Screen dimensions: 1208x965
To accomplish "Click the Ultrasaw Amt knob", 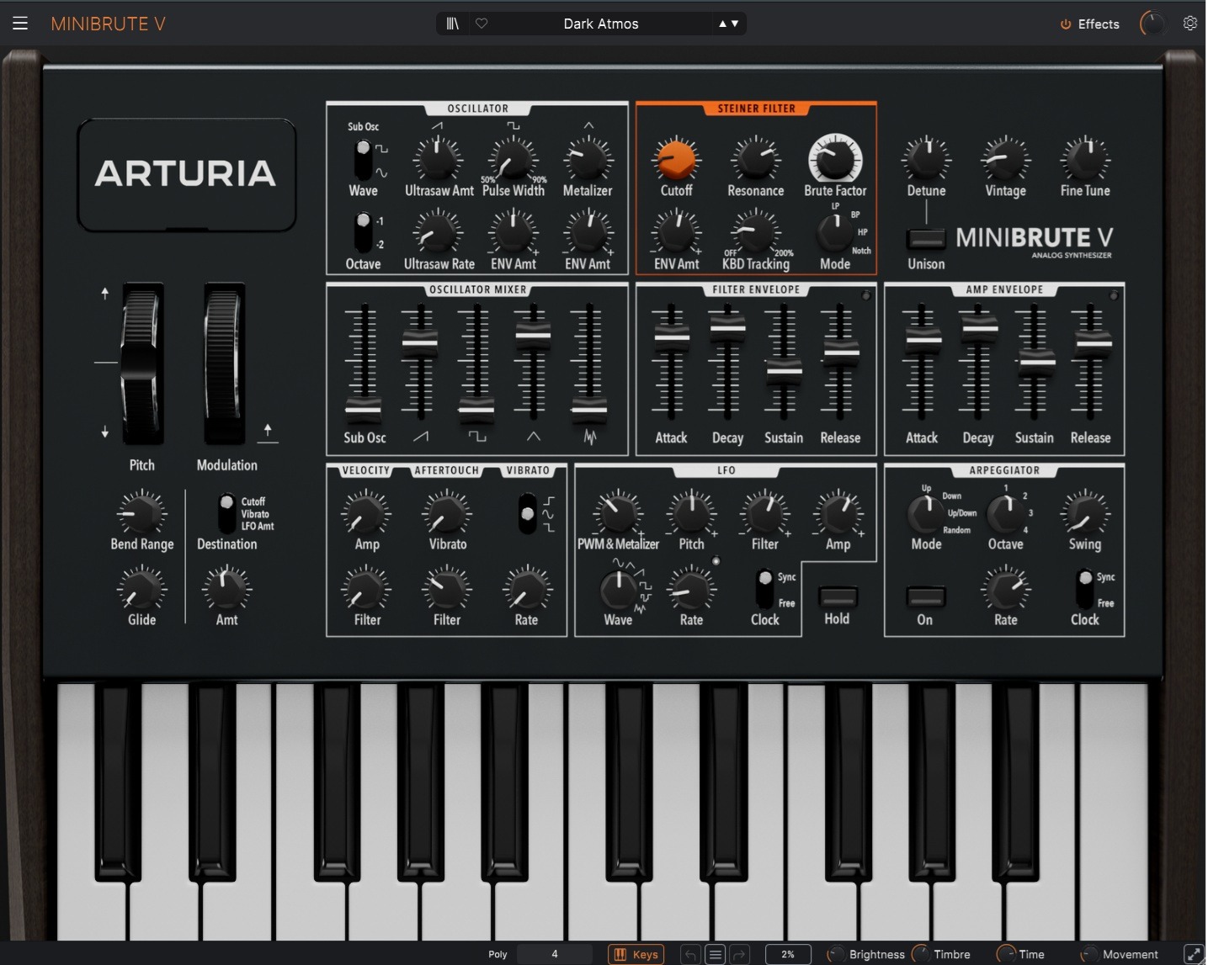I will pos(439,159).
